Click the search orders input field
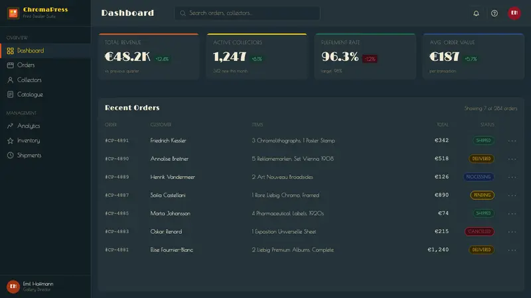 point(247,13)
